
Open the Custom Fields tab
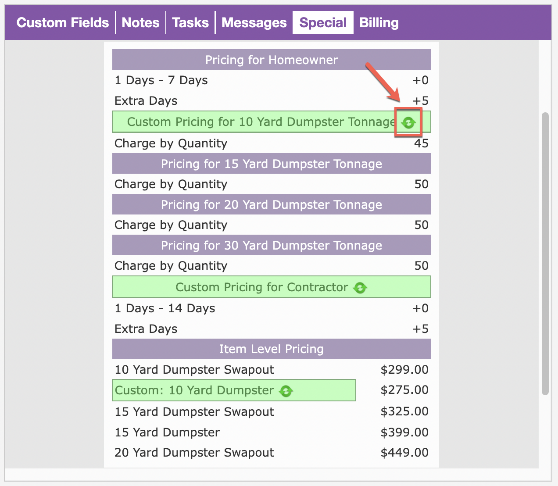click(63, 23)
